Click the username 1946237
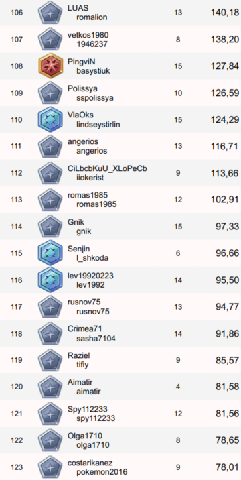The image size is (241, 480). (x=92, y=44)
